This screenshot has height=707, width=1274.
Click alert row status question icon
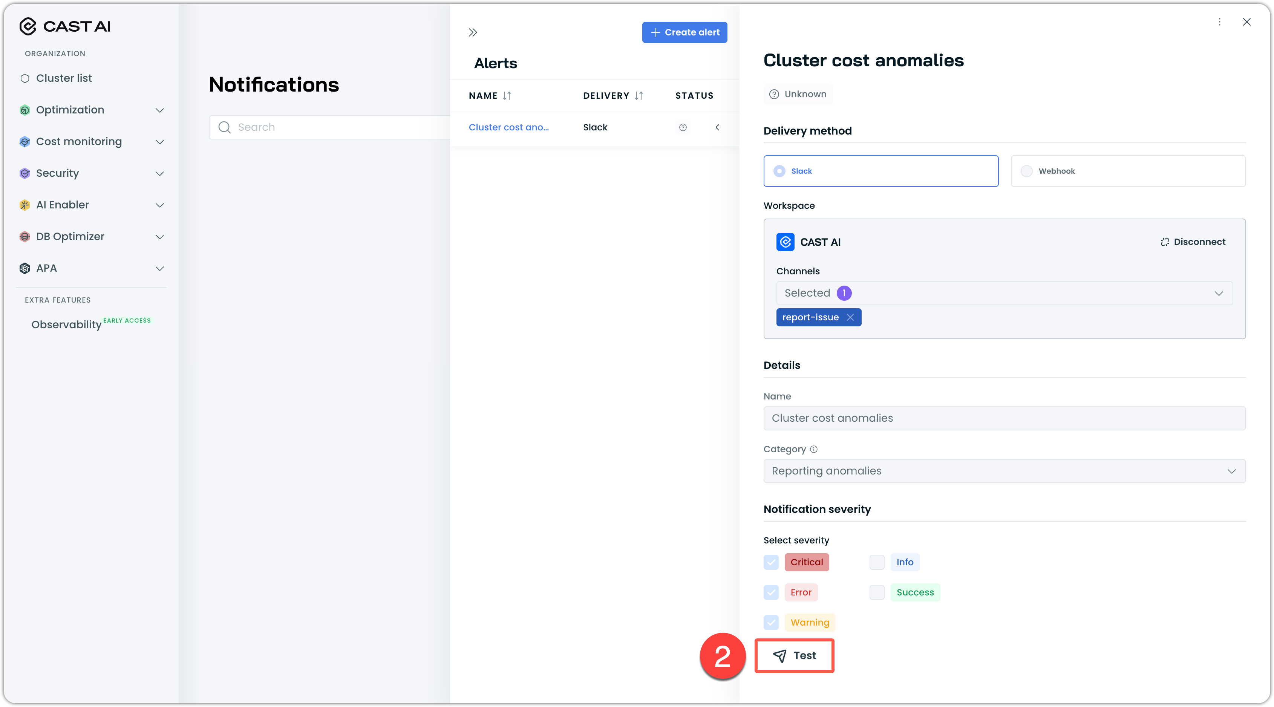pos(683,127)
